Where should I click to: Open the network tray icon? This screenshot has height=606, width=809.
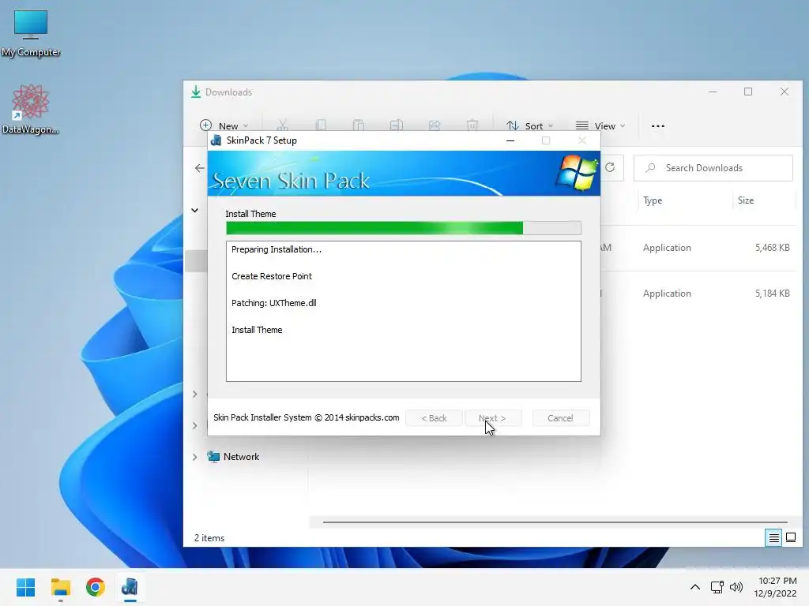[717, 587]
